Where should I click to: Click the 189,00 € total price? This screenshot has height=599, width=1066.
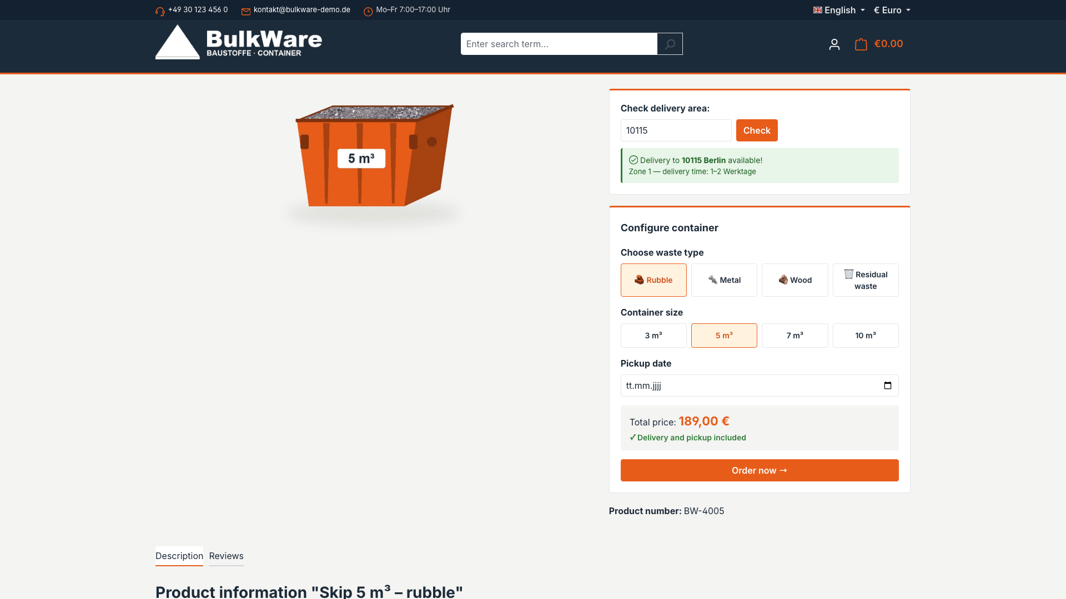pos(704,421)
